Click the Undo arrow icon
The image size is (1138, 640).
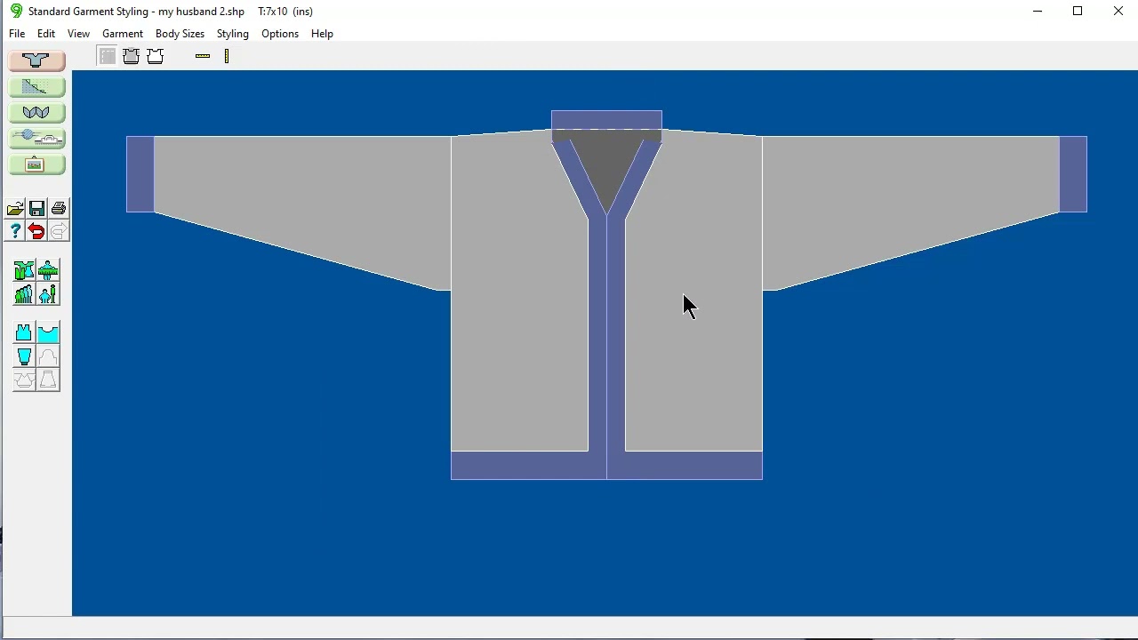(36, 231)
